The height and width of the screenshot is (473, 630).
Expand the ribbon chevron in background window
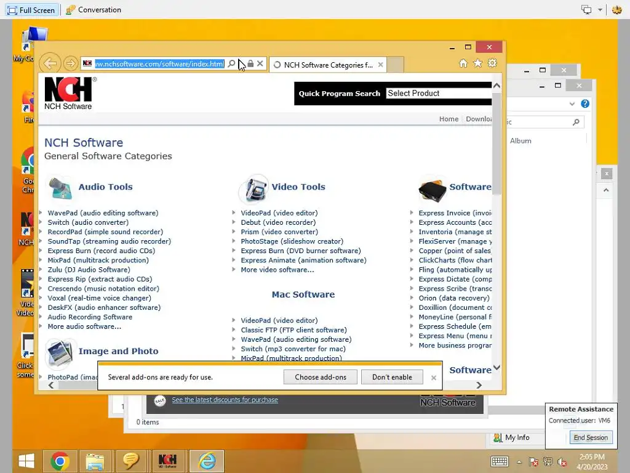click(572, 103)
